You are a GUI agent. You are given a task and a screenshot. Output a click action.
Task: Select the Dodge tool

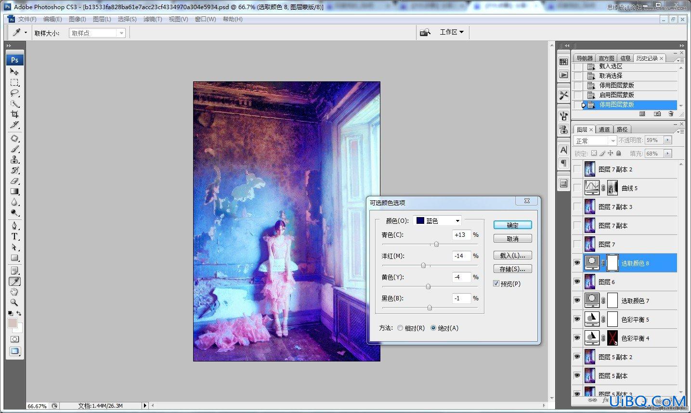coord(14,213)
